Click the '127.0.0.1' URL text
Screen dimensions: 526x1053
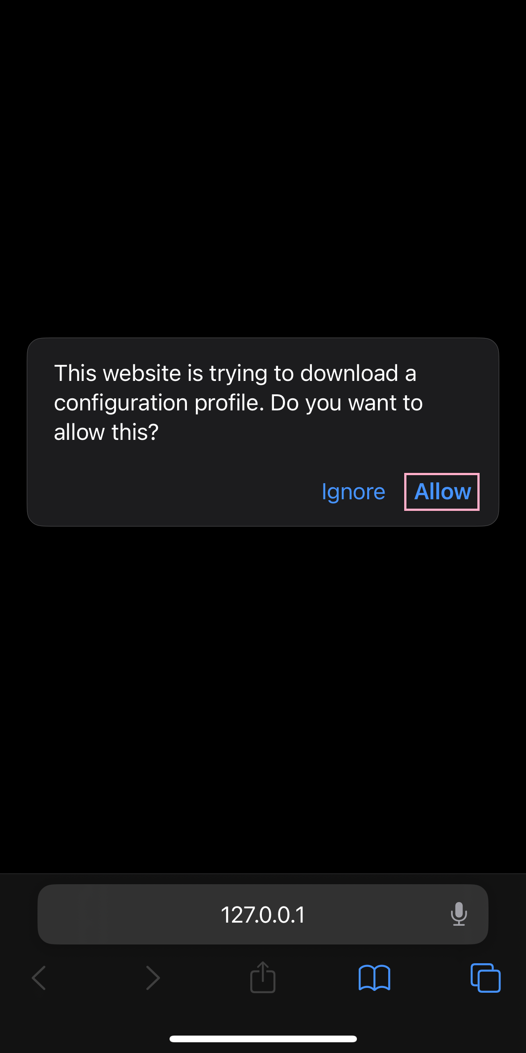263,914
